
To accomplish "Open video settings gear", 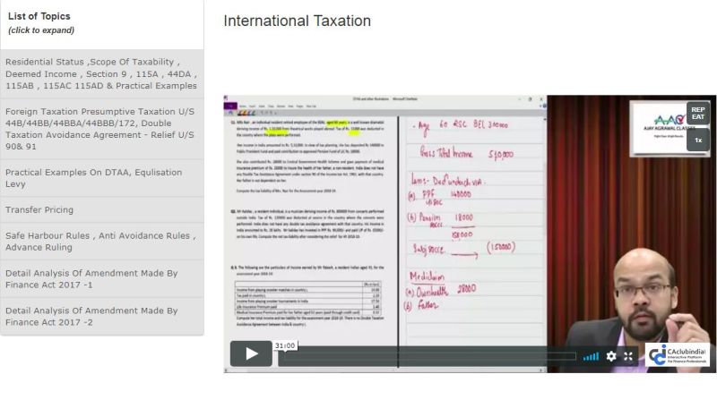I will (611, 356).
